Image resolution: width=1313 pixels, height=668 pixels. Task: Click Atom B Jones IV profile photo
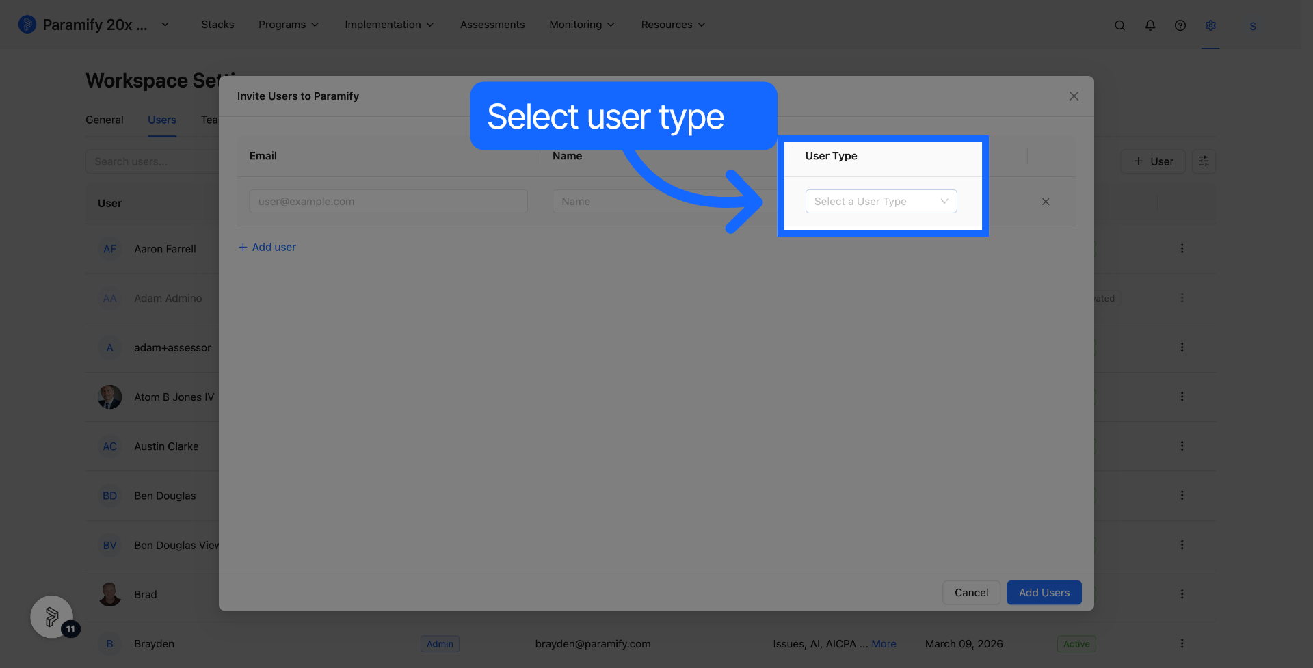[x=109, y=397]
